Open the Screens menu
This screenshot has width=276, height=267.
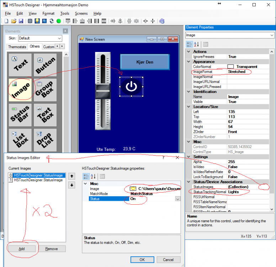81,14
